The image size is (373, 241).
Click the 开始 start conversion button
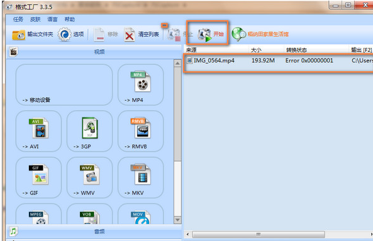(210, 34)
